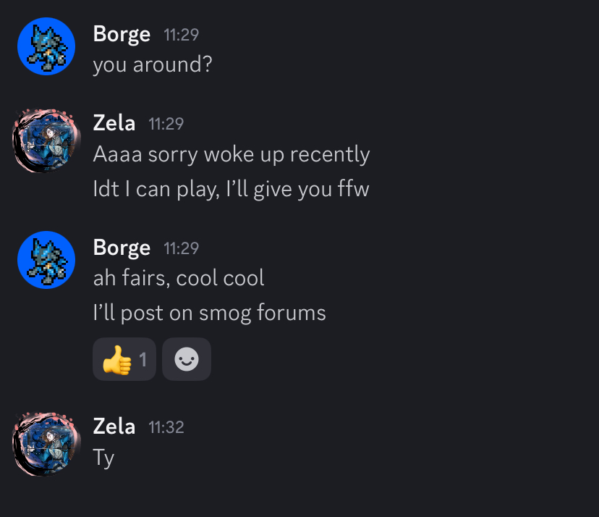Click the timestamp above "ah fairs, cool cool"

(x=181, y=248)
